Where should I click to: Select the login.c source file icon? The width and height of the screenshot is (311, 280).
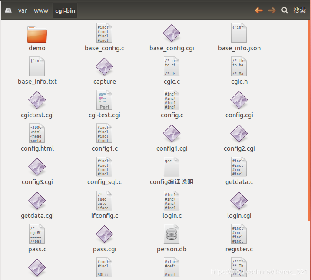pyautogui.click(x=172, y=201)
